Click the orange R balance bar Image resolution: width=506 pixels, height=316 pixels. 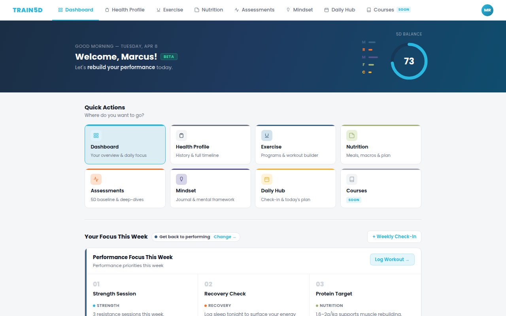point(370,50)
